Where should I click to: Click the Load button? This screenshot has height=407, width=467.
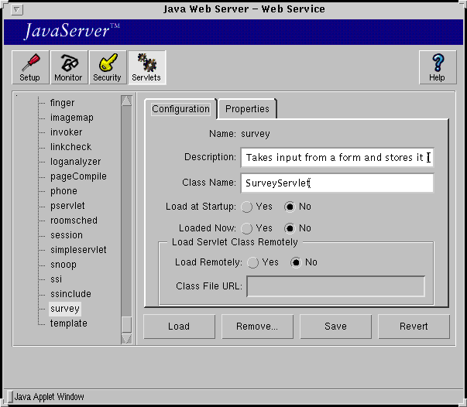179,327
